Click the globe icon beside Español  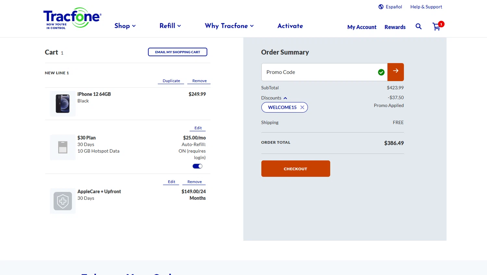point(381,7)
